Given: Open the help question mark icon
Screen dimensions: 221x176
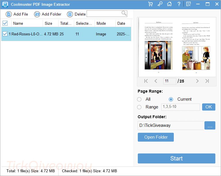Looking at the screenshot, I should [x=179, y=4].
